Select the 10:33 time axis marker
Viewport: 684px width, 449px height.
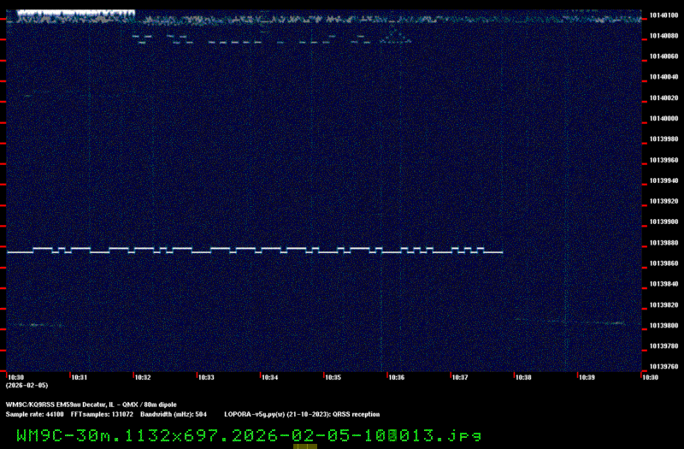206,377
